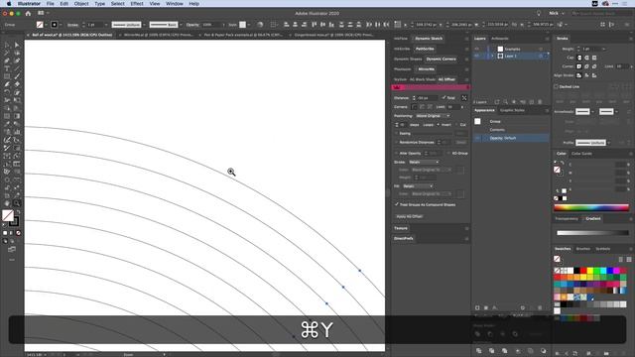Open the Fill Retain dropdown in AG Offset
The width and height of the screenshot is (635, 357).
coord(418,186)
